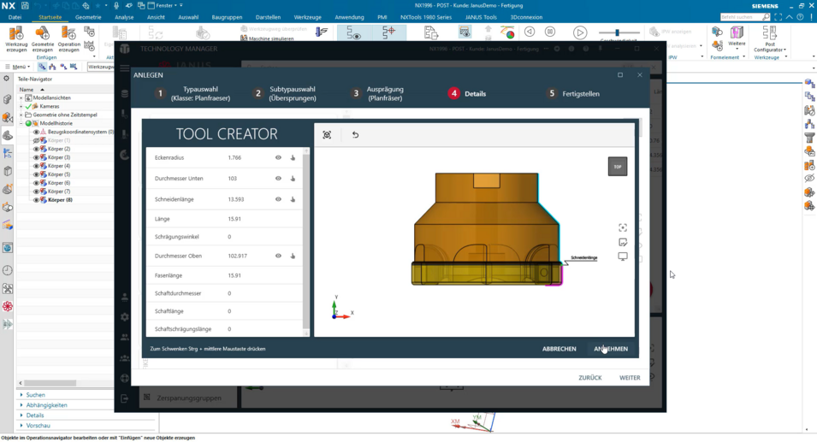
Task: Click Operation erzeugen ribbon icon
Action: tap(68, 38)
